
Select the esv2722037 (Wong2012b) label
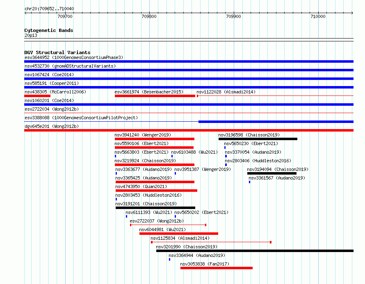click(x=157, y=221)
